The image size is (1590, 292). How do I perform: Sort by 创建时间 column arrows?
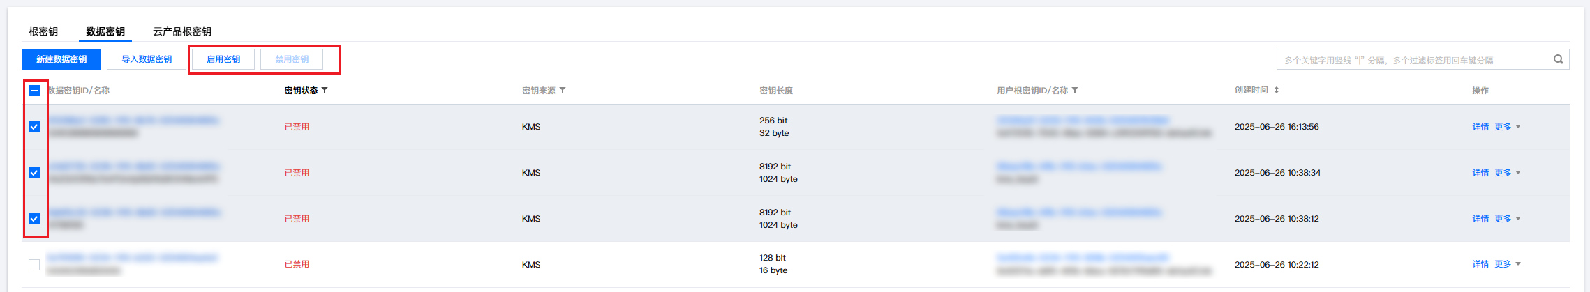[x=1277, y=90]
